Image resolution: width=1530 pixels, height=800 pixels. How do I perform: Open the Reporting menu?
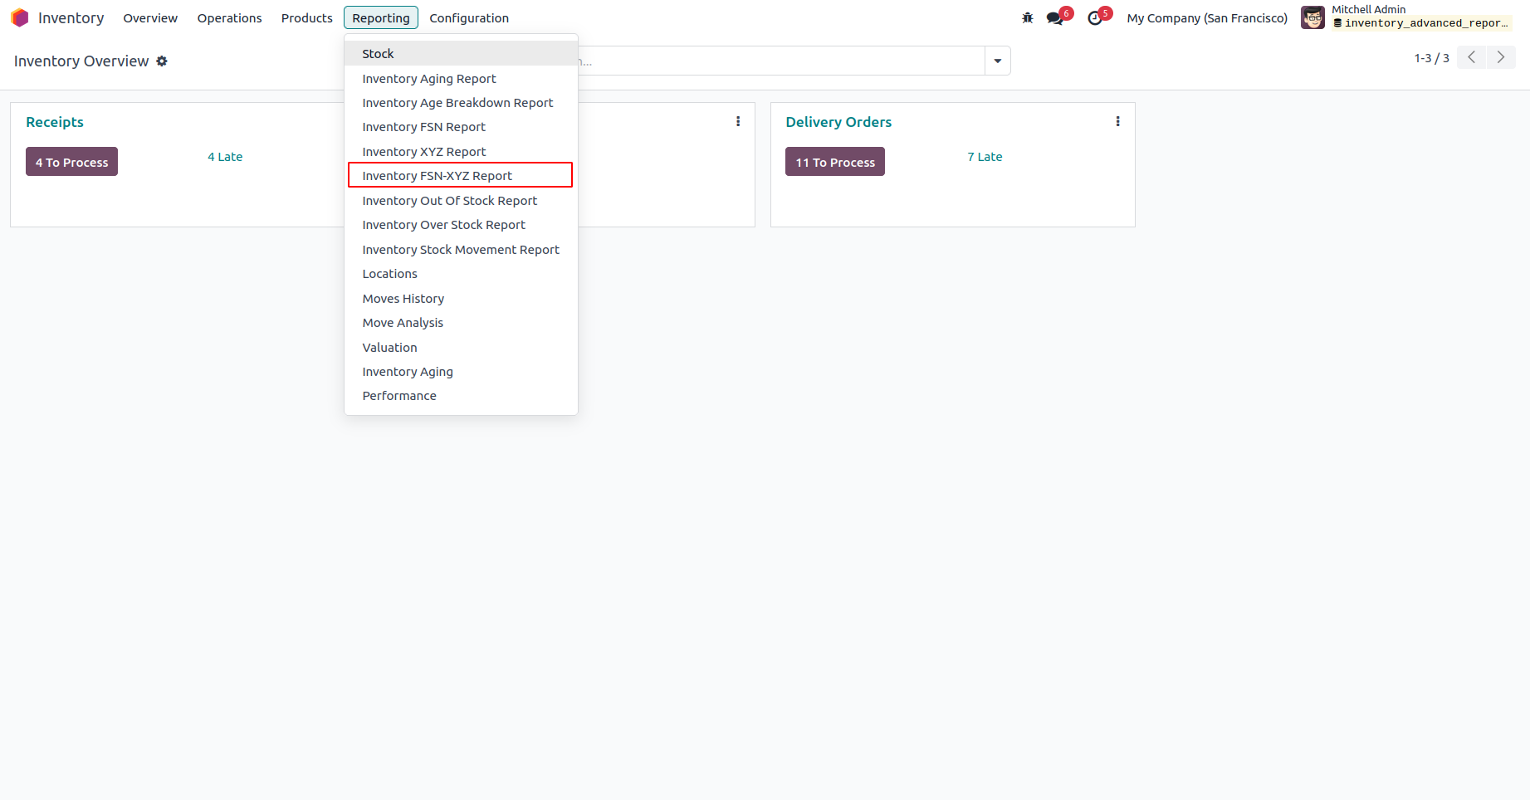coord(381,17)
